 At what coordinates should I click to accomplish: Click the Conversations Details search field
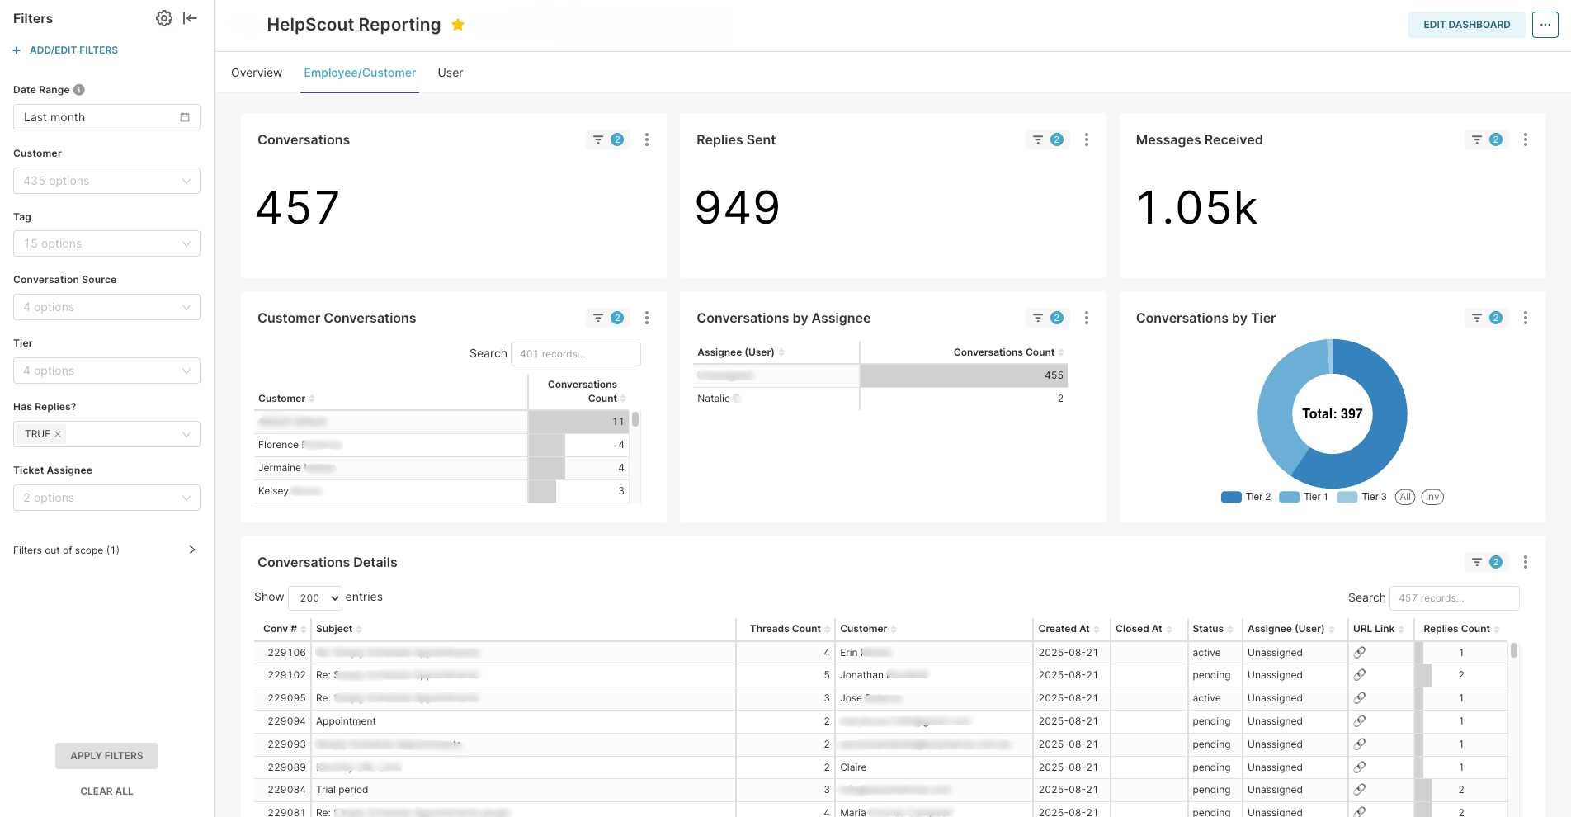pos(1454,597)
